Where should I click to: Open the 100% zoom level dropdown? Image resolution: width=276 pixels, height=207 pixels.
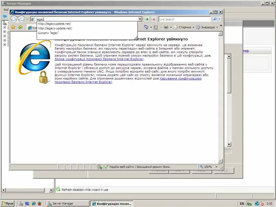216,167
